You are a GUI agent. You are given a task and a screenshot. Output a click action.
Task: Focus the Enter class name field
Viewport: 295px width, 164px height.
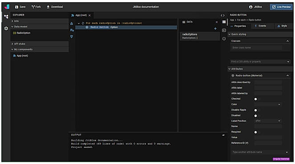[257, 48]
